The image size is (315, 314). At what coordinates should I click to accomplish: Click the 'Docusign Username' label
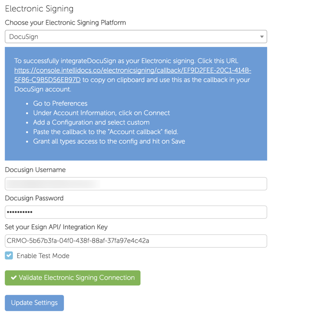click(x=35, y=170)
